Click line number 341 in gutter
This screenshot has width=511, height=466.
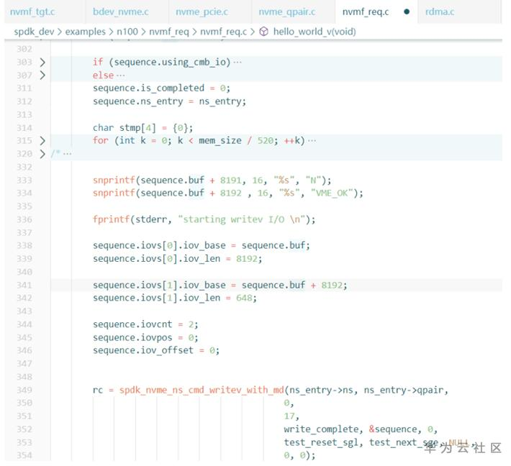click(24, 285)
